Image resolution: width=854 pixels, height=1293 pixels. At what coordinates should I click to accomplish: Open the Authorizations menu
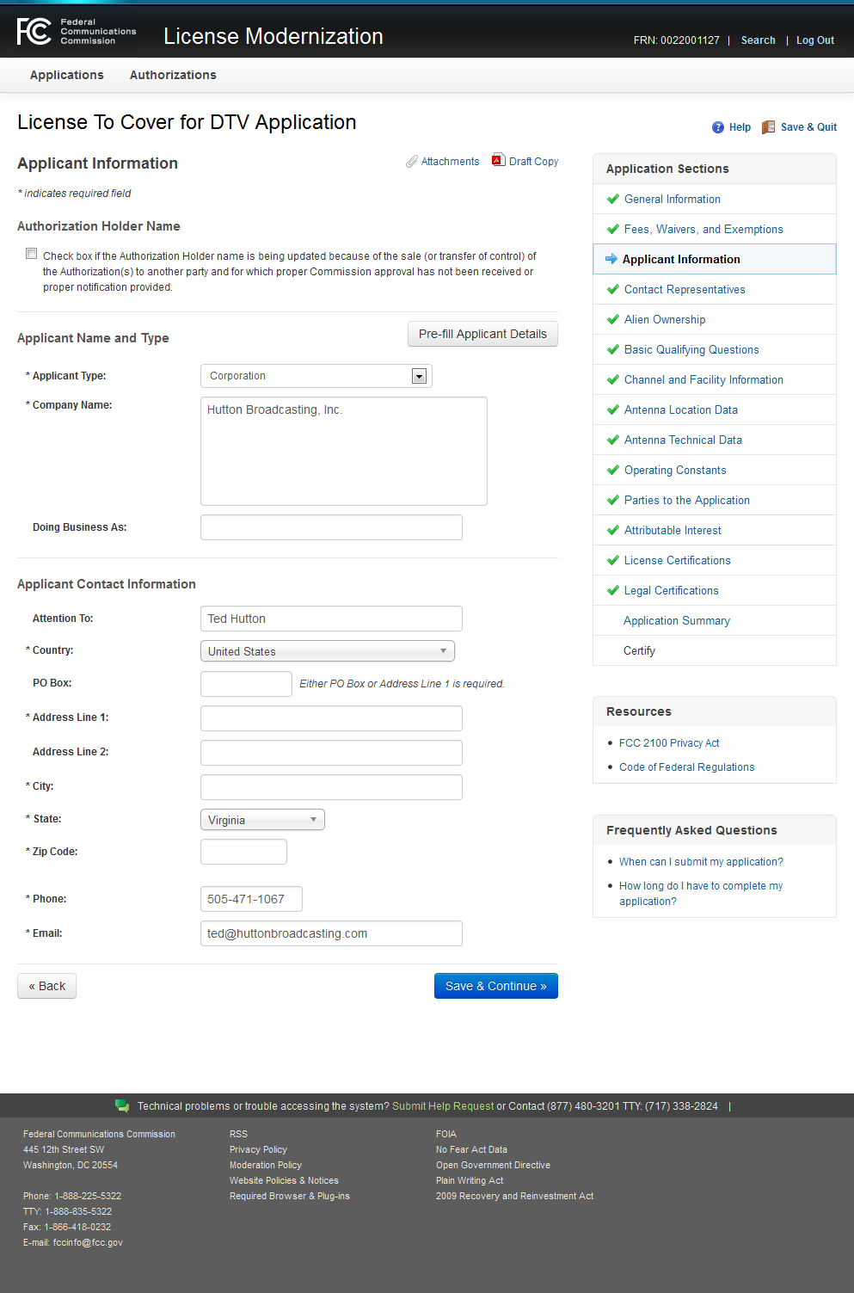173,76
